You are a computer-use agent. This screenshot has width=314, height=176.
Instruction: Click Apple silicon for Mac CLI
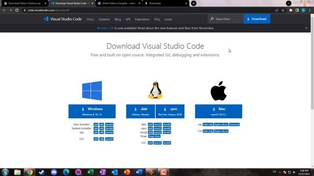pos(221,131)
